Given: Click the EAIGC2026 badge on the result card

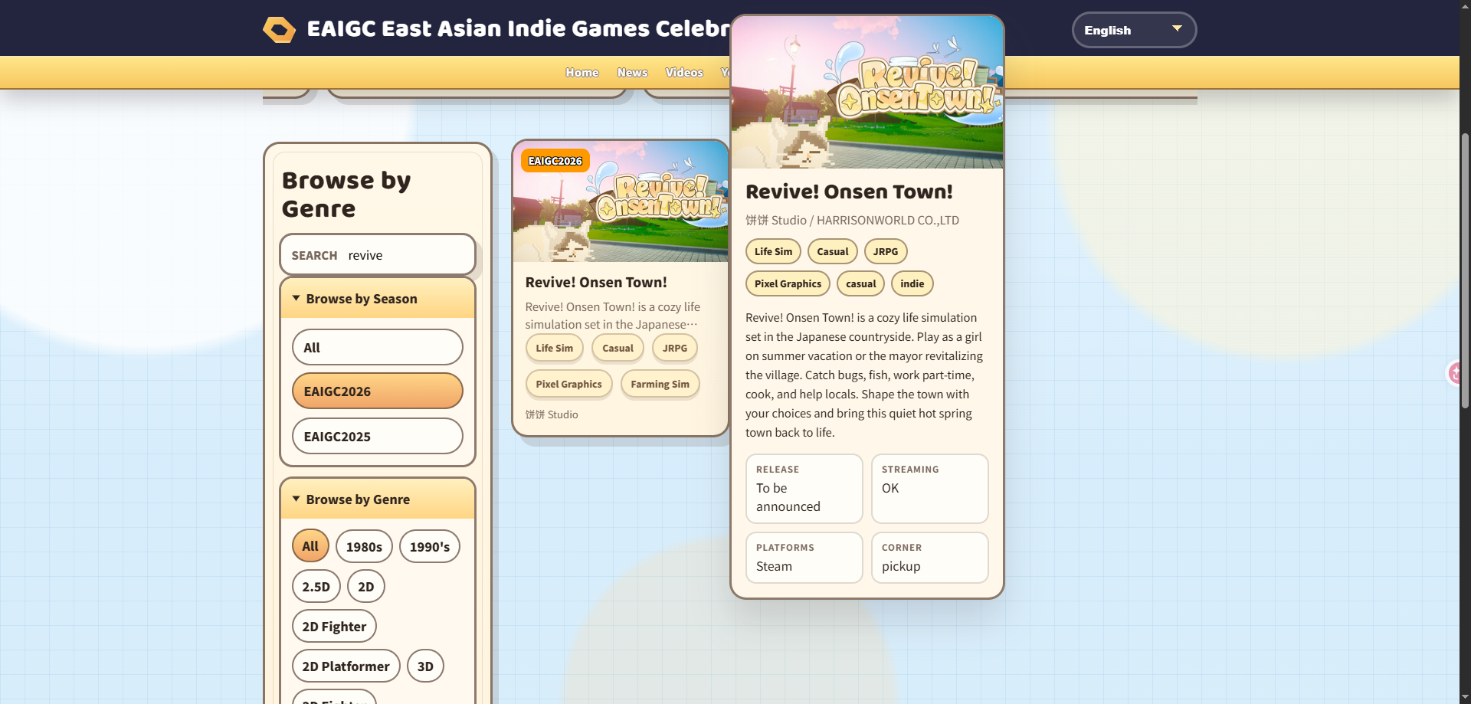Looking at the screenshot, I should click(x=555, y=161).
